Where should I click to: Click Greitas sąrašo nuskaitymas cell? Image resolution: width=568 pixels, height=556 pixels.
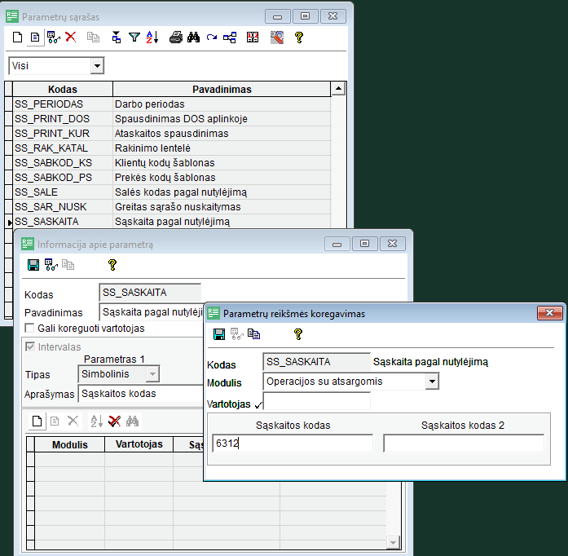[222, 207]
